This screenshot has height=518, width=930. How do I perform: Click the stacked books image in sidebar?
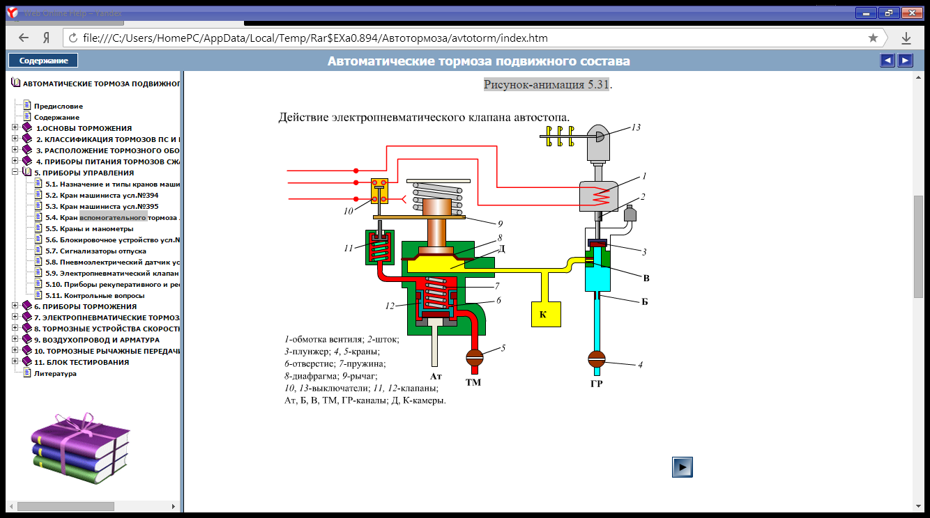pos(81,448)
